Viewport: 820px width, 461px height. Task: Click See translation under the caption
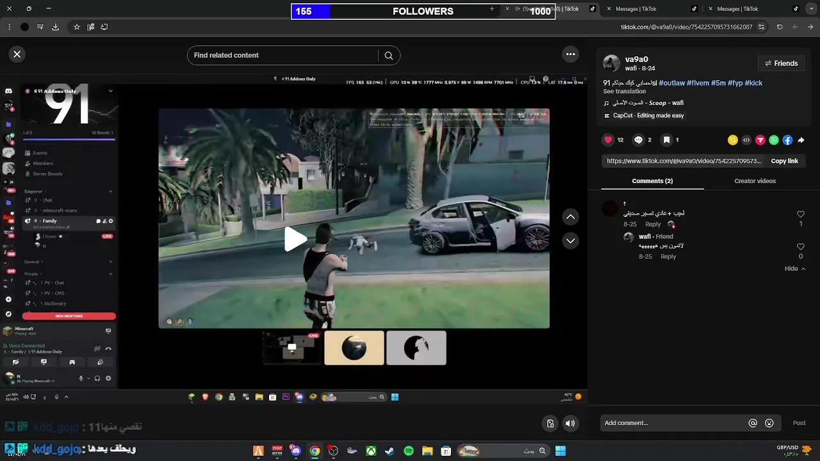624,92
